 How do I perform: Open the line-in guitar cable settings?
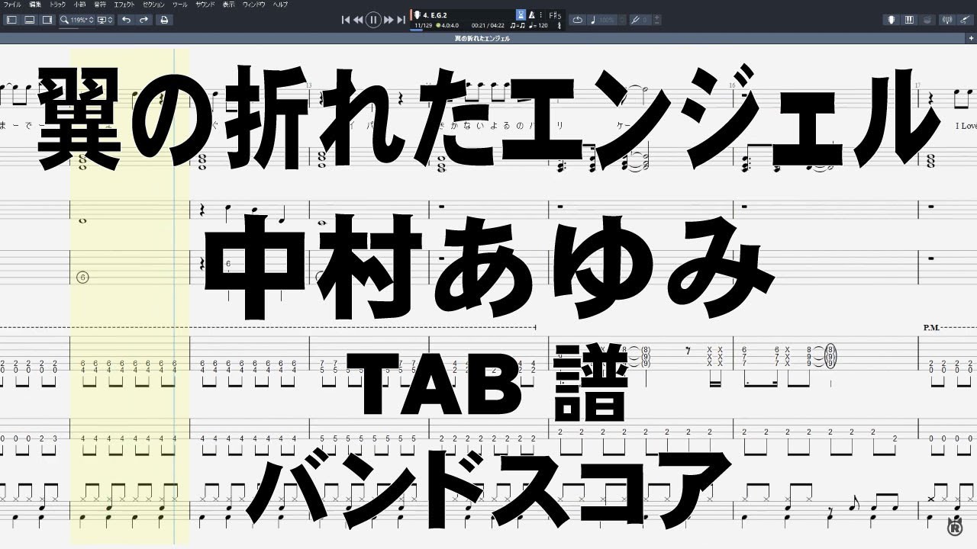964,20
